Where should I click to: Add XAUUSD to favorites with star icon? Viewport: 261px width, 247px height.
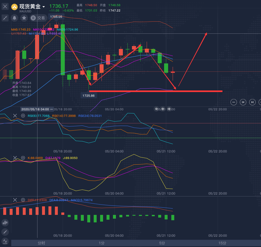pyautogui.click(x=24, y=18)
